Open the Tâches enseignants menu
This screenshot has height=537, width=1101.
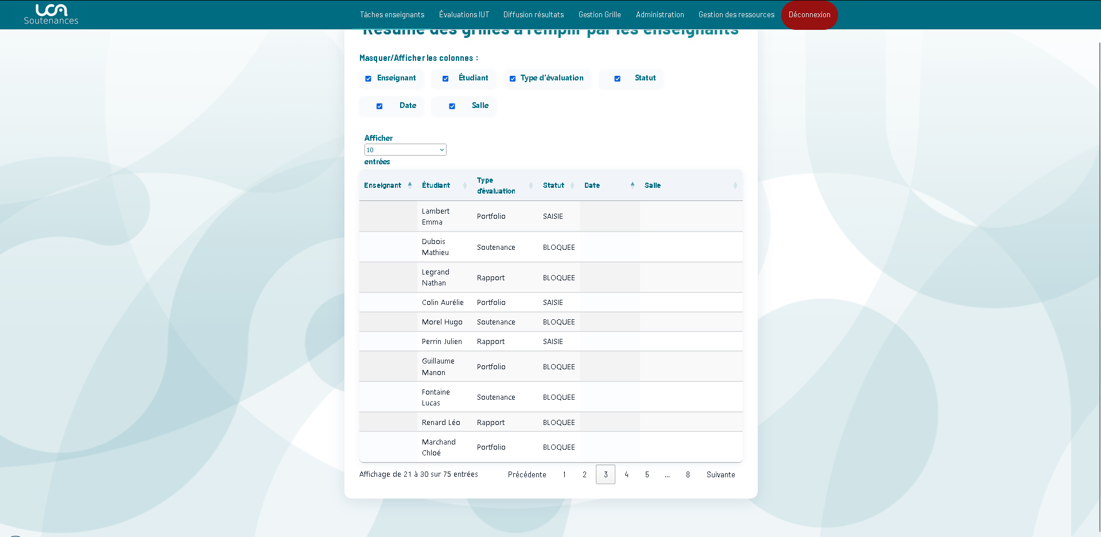coord(392,15)
